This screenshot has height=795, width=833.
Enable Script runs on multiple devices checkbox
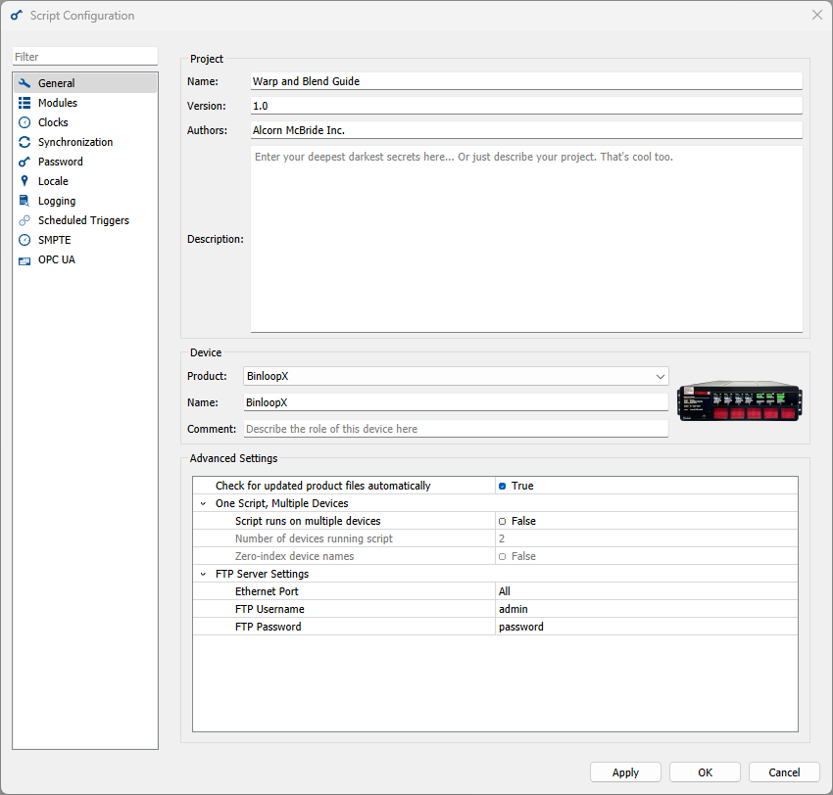point(503,521)
